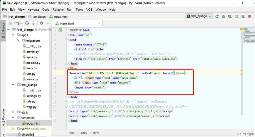Click first_django in the breadcrumb bar

(x=16, y=17)
